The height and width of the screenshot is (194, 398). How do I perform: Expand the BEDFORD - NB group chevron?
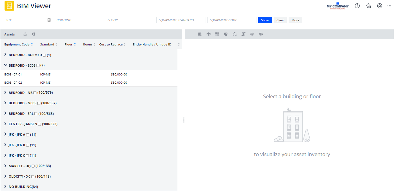tap(5, 92)
